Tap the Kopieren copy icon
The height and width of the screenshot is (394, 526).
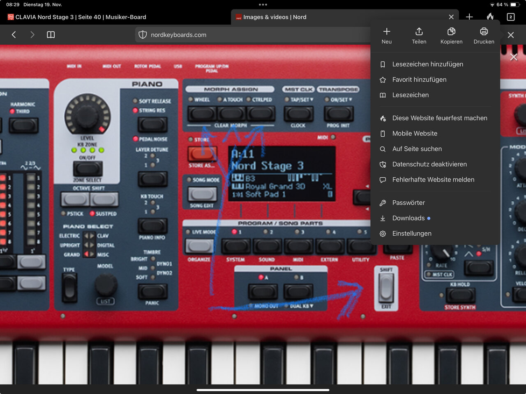coord(451,32)
